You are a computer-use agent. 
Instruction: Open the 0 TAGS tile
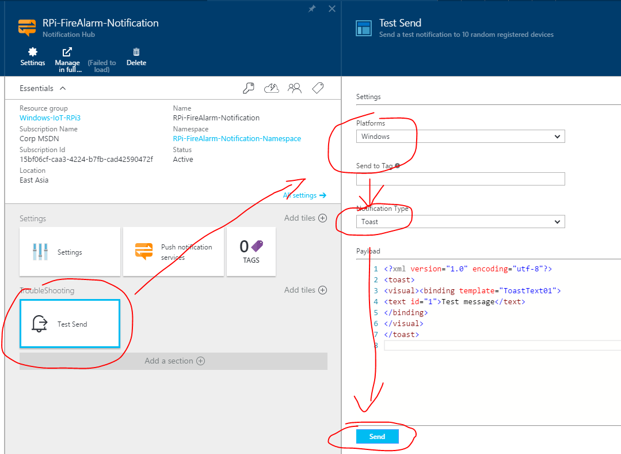pos(251,251)
